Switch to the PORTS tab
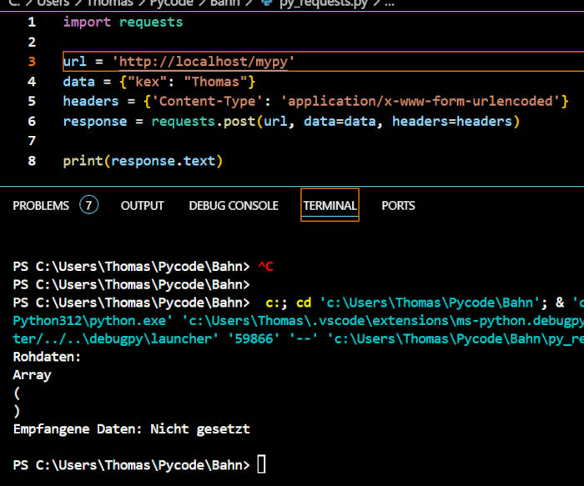This screenshot has height=486, width=584. [398, 205]
